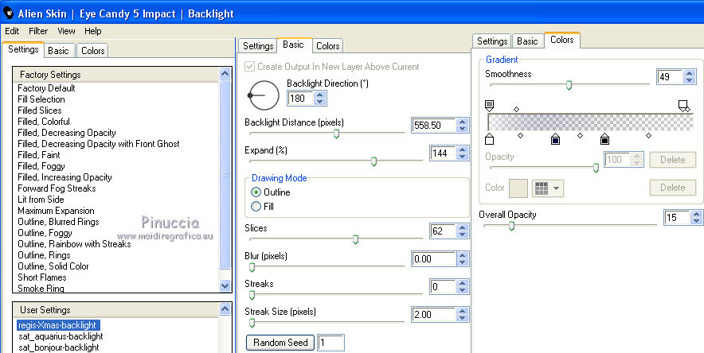This screenshot has width=704, height=353.
Task: Select the left upper opacity stop marker
Action: point(490,106)
